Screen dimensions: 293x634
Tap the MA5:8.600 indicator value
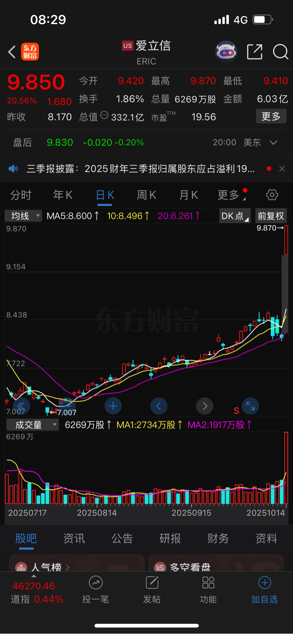point(73,216)
